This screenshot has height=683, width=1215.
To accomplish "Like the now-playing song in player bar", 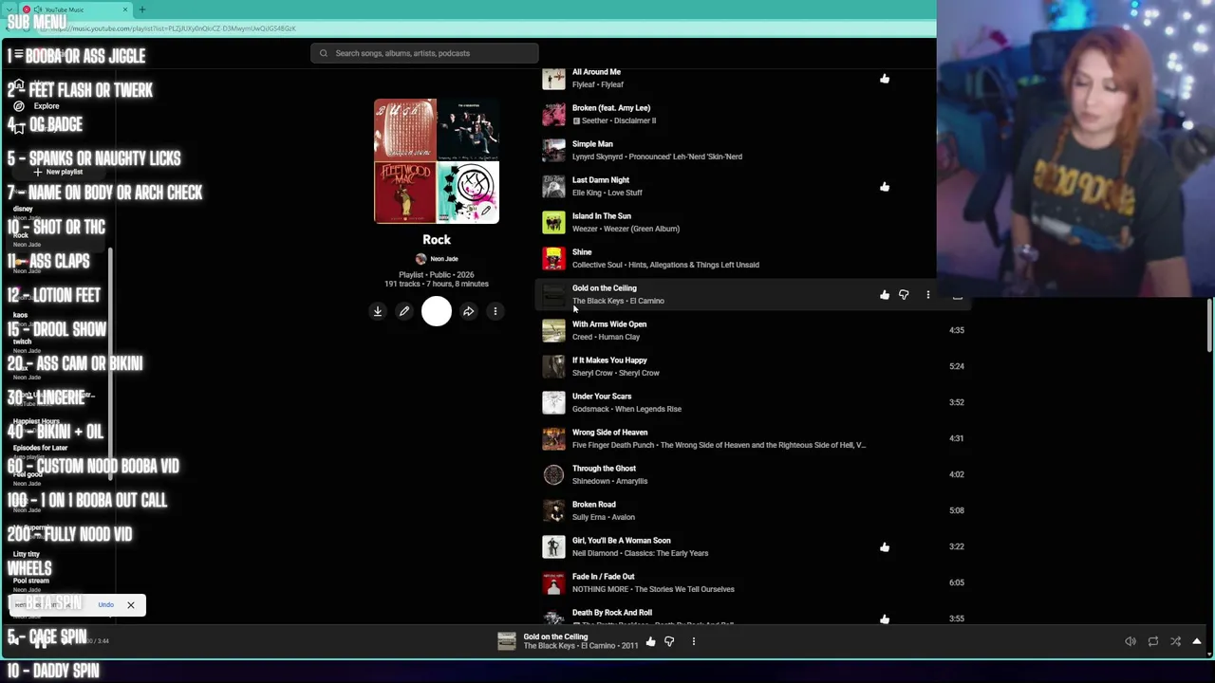I will pos(650,642).
